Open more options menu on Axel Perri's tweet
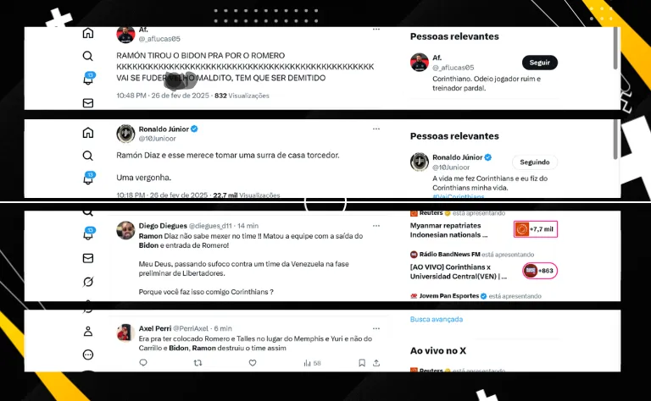The height and width of the screenshot is (401, 651). (376, 328)
